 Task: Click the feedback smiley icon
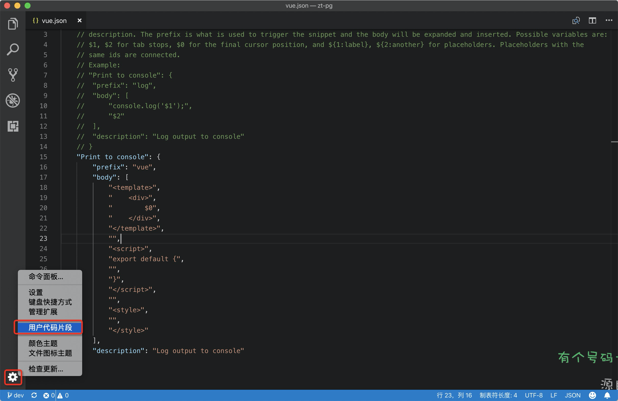click(x=592, y=395)
